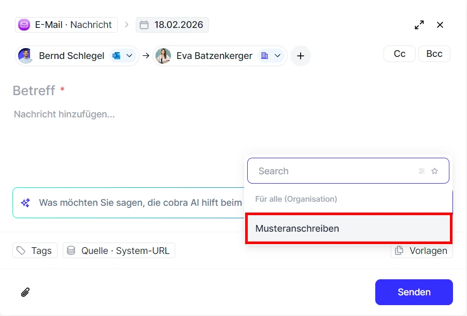Click the Outlook icon next to Bernd Schlegel
This screenshot has width=467, height=316.
pyautogui.click(x=117, y=55)
